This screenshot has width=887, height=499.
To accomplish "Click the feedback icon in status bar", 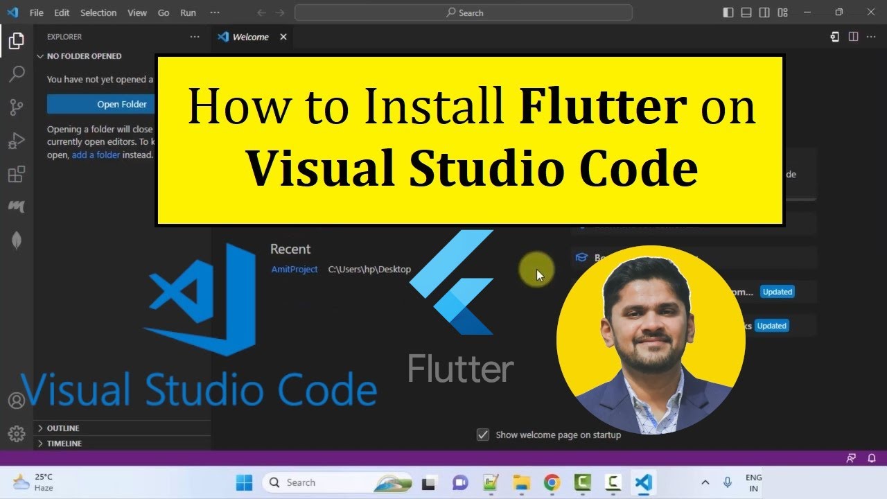I will coord(851,458).
